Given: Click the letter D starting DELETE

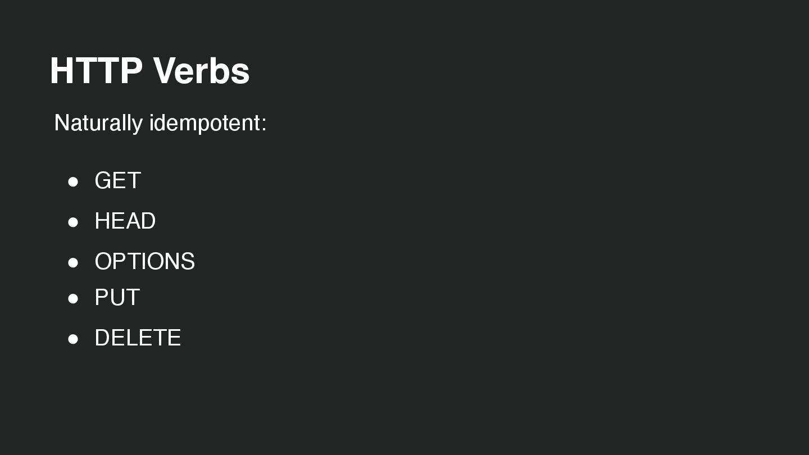Looking at the screenshot, I should tap(103, 338).
